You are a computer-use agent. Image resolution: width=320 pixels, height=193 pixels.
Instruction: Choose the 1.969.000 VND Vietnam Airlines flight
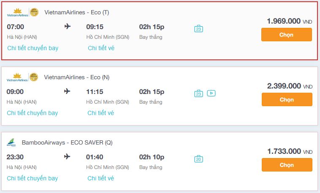click(287, 35)
